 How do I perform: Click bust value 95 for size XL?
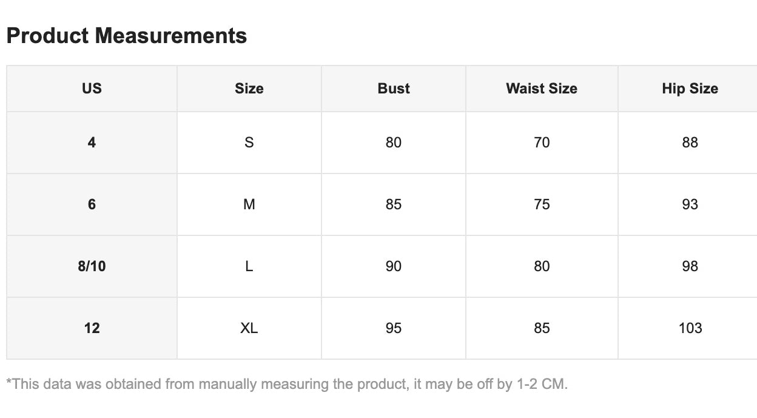pyautogui.click(x=394, y=328)
